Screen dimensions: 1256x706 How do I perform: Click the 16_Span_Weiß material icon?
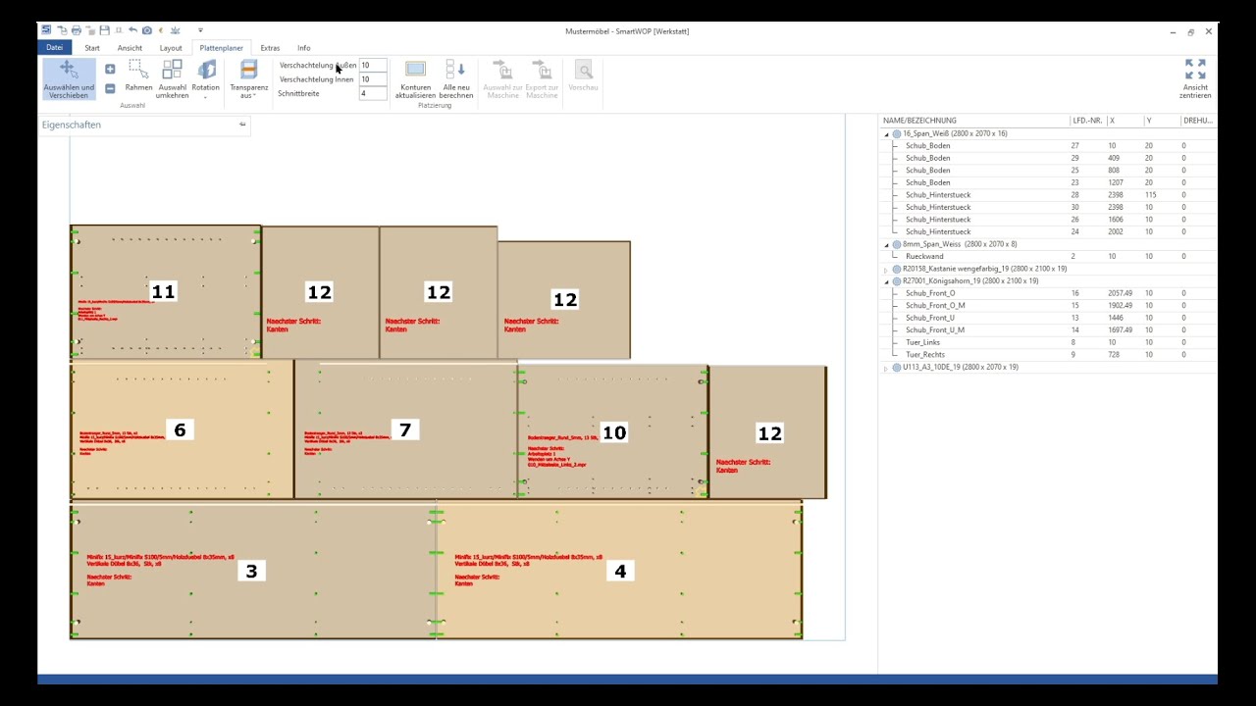897,134
